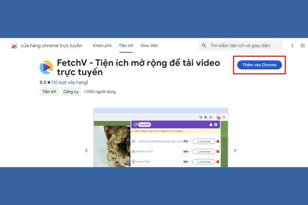Image resolution: width=308 pixels, height=205 pixels.
Task: Click the Tiện ích category chip
Action: click(x=49, y=92)
